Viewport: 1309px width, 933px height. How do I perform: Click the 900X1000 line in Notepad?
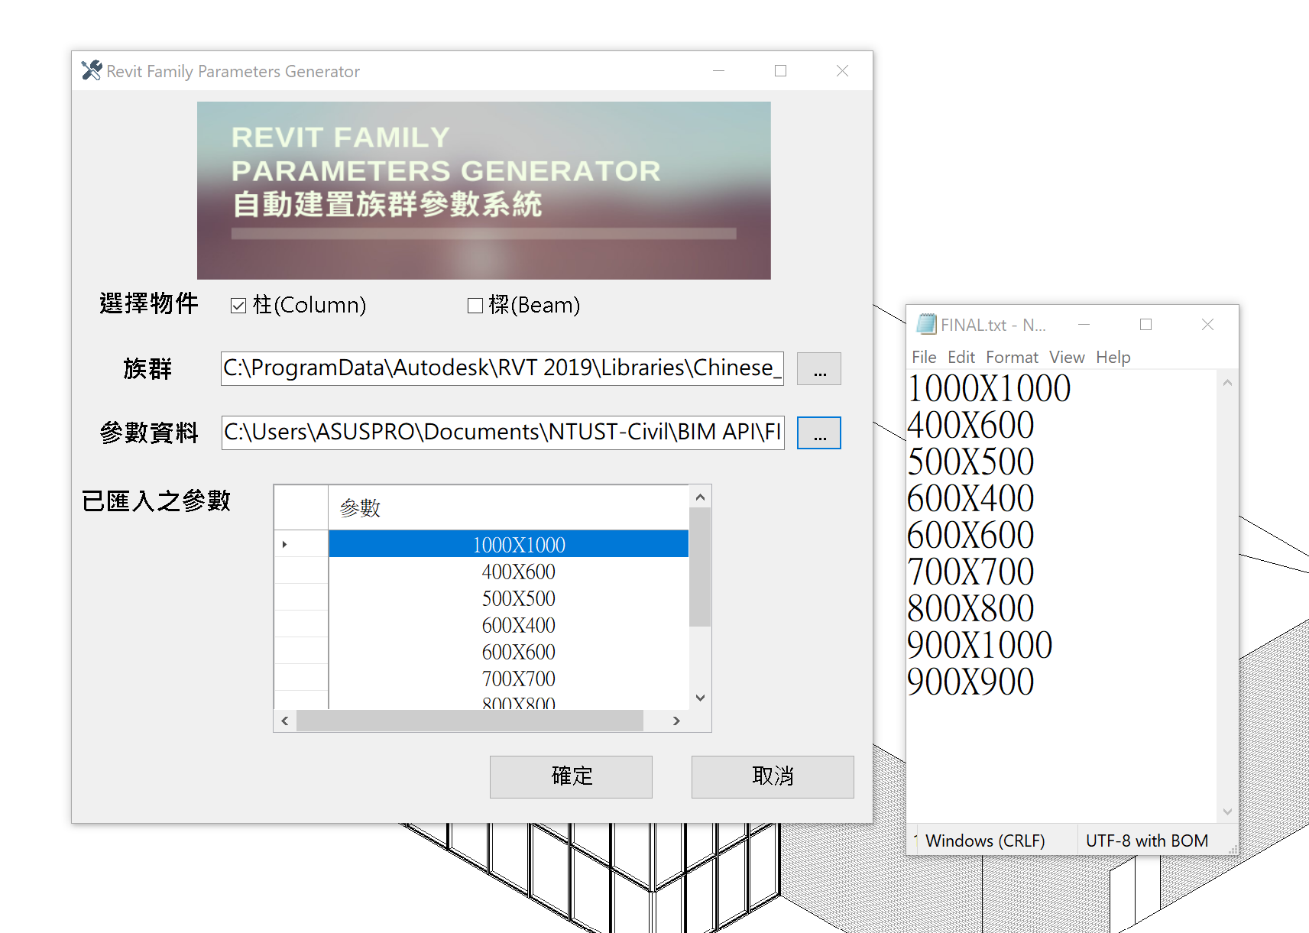[x=980, y=646]
